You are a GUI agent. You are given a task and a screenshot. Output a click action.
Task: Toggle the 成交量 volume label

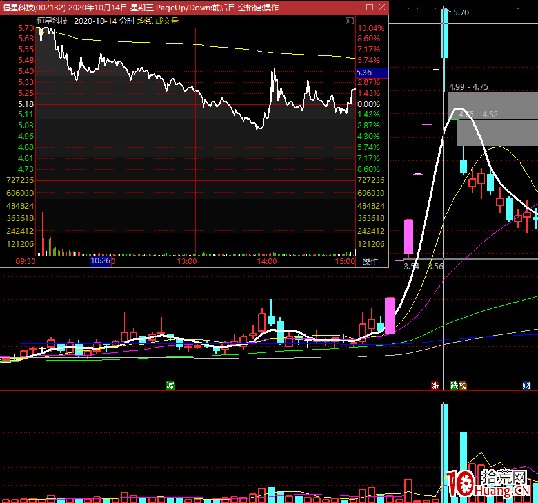[x=167, y=21]
